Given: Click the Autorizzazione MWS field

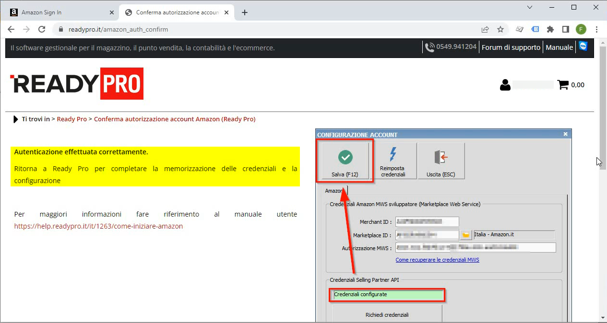Looking at the screenshot, I should point(476,247).
